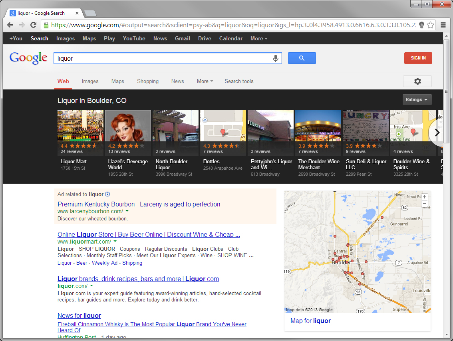
Task: Switch to the Images search tab
Action: pos(90,81)
